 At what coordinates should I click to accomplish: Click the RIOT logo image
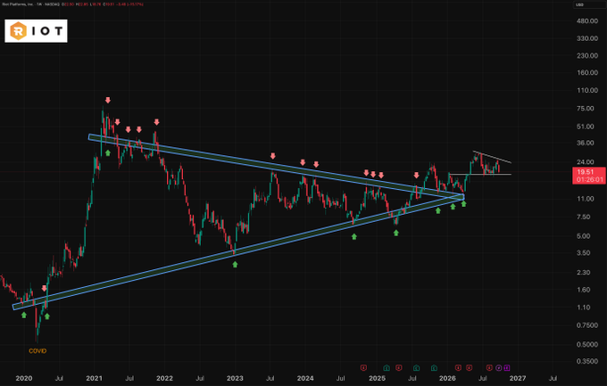click(36, 31)
